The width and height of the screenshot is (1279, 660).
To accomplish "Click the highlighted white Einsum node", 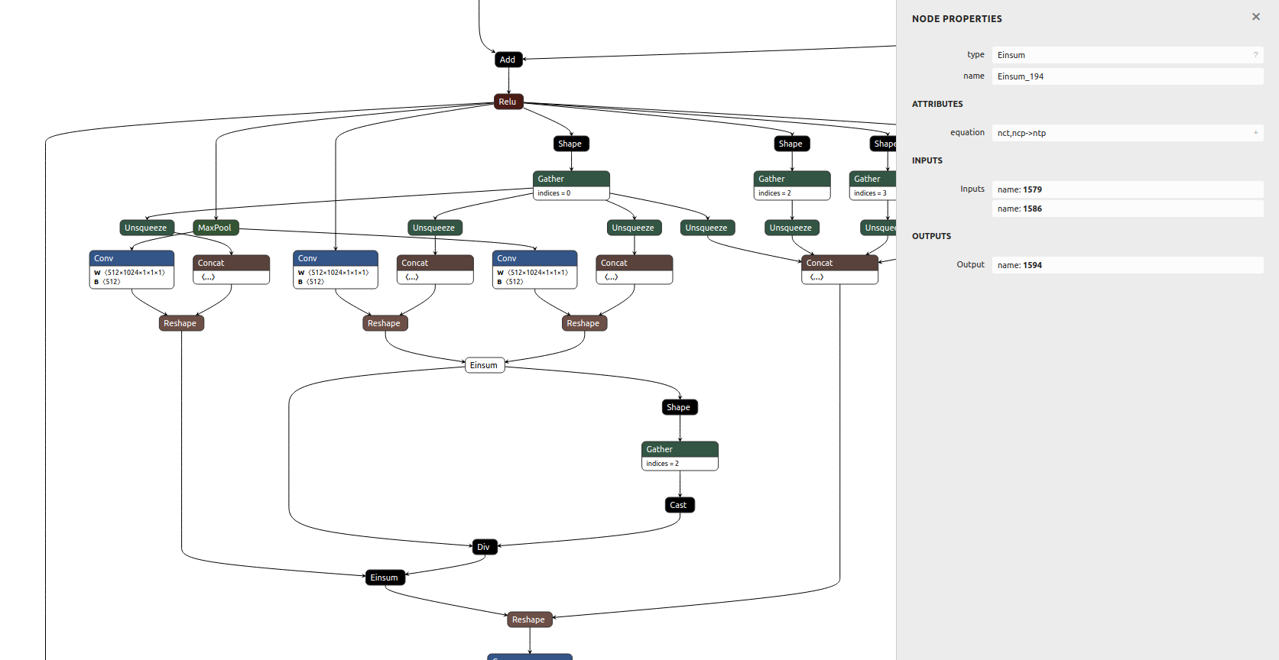I will tap(484, 365).
